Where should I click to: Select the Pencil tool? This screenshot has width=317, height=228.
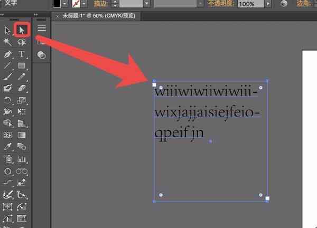pos(22,77)
